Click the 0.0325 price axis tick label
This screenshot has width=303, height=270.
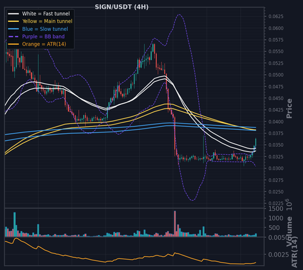(x=276, y=157)
